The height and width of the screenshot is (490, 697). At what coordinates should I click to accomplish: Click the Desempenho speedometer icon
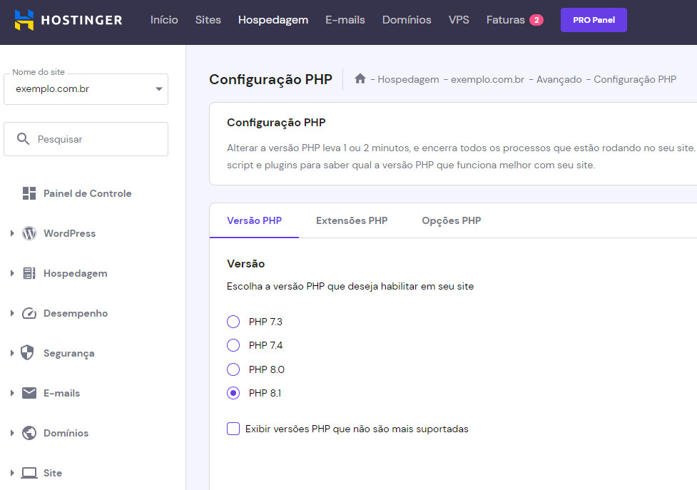(x=29, y=313)
